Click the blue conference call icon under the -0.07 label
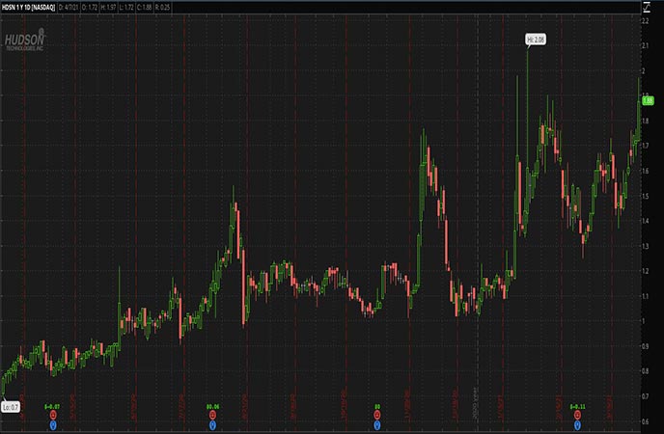 point(53,424)
